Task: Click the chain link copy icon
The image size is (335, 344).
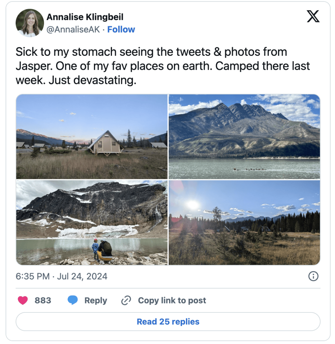Action: (126, 300)
